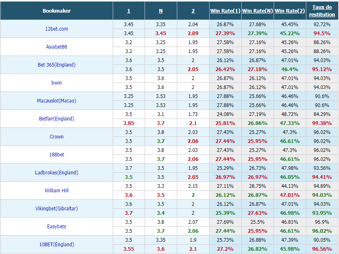Sort by Taux de restitution header
This screenshot has height=254, width=339.
pos(322,11)
